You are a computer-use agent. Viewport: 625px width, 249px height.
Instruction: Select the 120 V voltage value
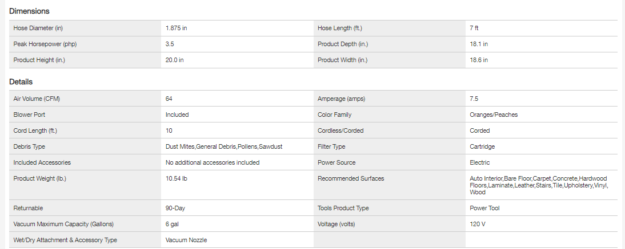pyautogui.click(x=477, y=224)
